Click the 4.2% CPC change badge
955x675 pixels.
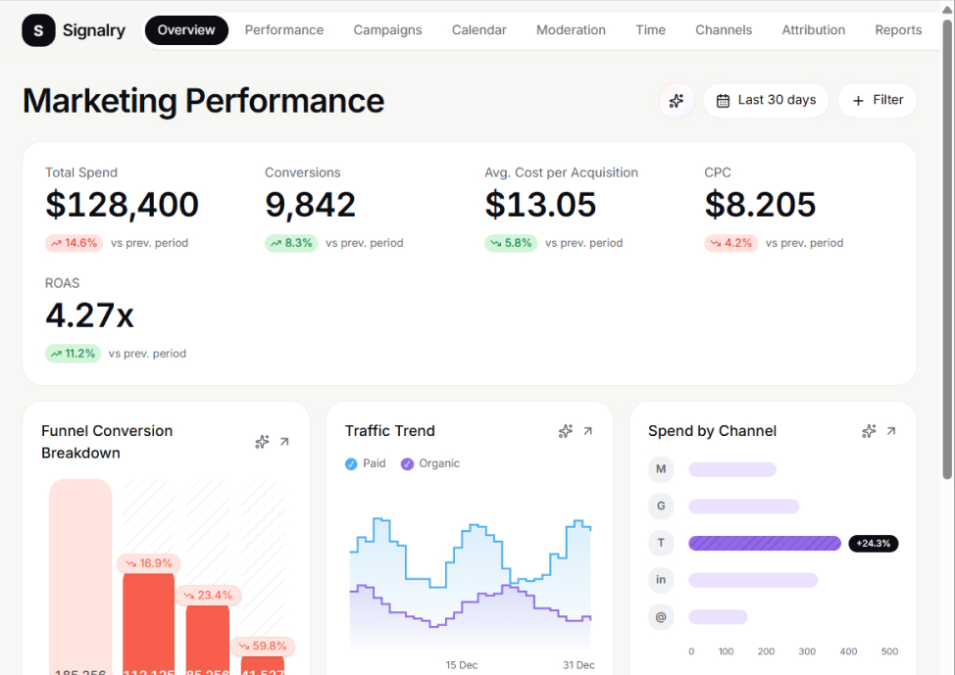[x=730, y=244]
